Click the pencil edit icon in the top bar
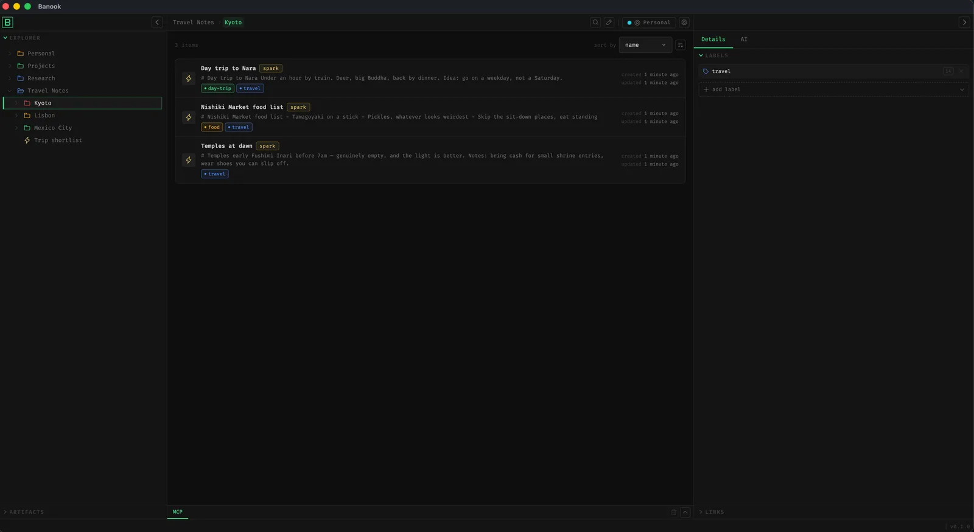The height and width of the screenshot is (532, 974). (x=609, y=23)
